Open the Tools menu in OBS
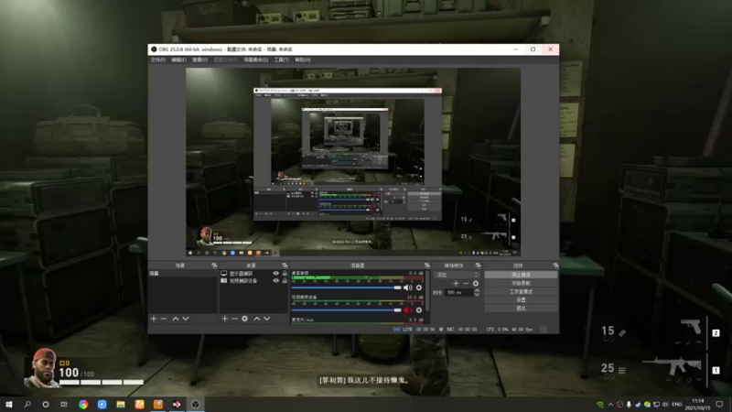 pos(282,60)
